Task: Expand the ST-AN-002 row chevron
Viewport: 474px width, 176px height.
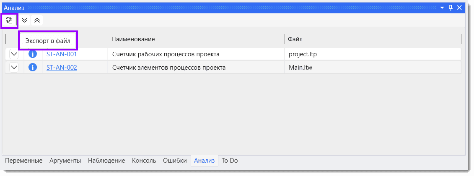Action: point(14,68)
